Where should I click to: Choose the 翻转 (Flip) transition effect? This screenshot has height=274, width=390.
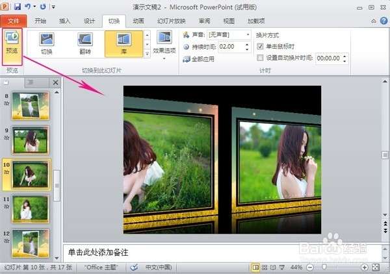(85, 44)
